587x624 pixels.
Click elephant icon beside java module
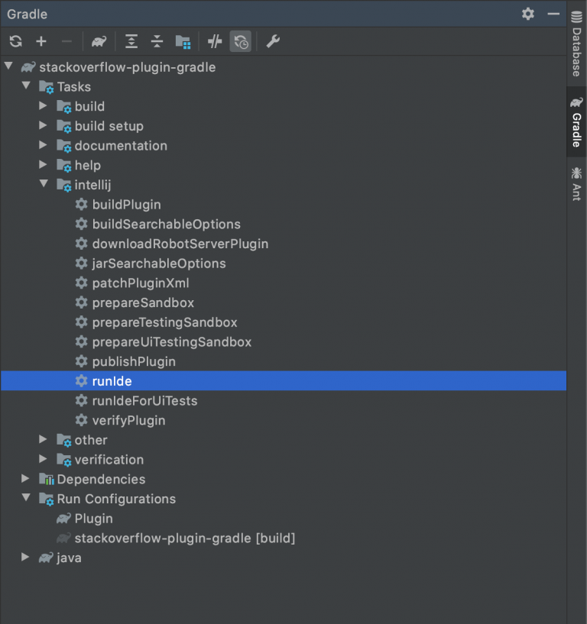pyautogui.click(x=46, y=558)
